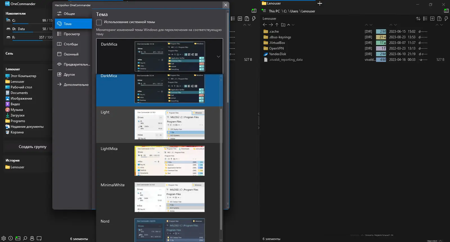This screenshot has height=242, width=450.
Task: Open the DarkMica theme dropdown chevron
Action: (219, 57)
